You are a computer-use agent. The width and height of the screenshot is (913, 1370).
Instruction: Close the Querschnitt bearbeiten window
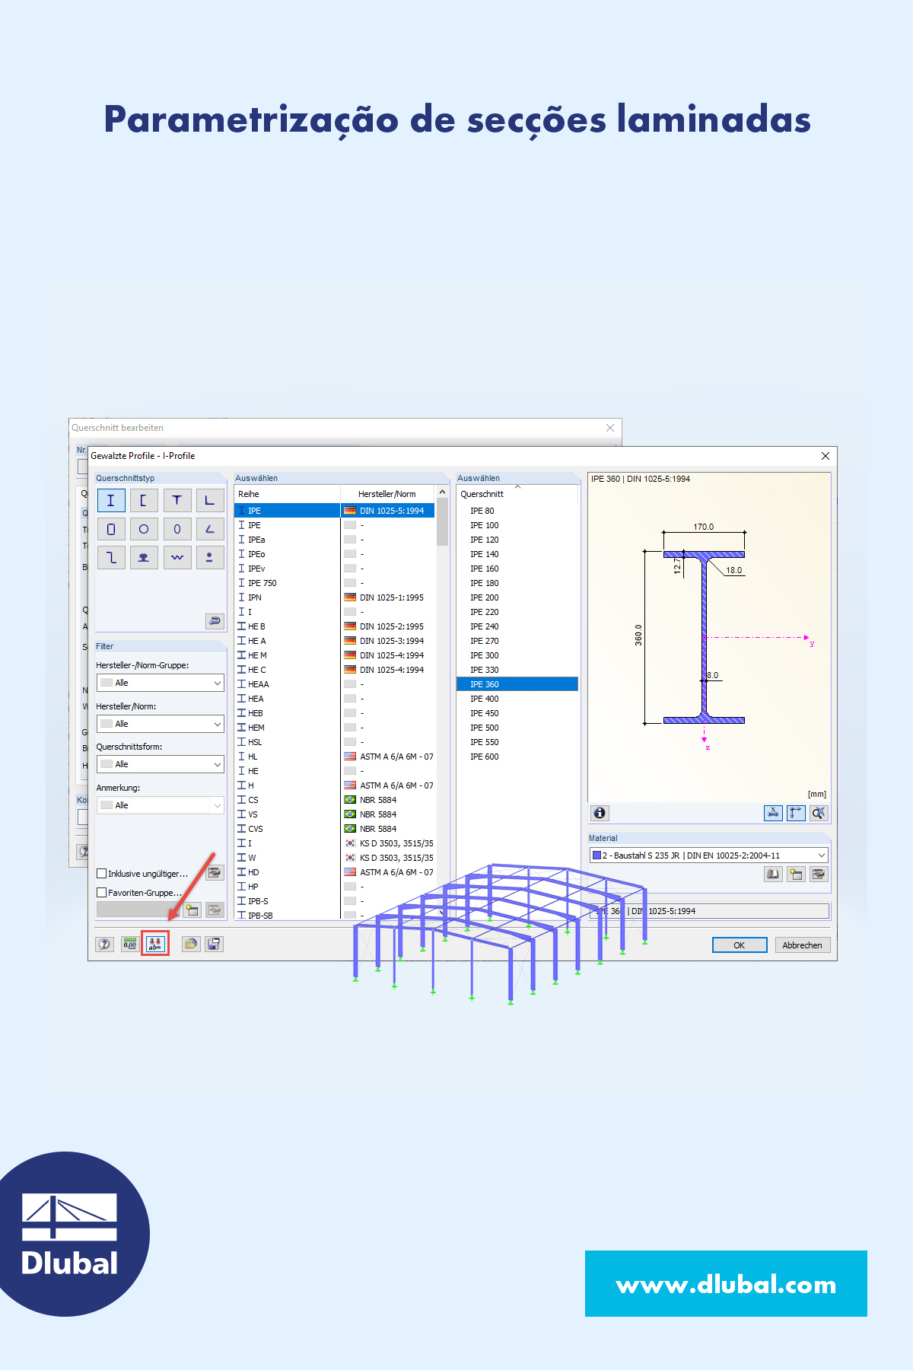(609, 428)
